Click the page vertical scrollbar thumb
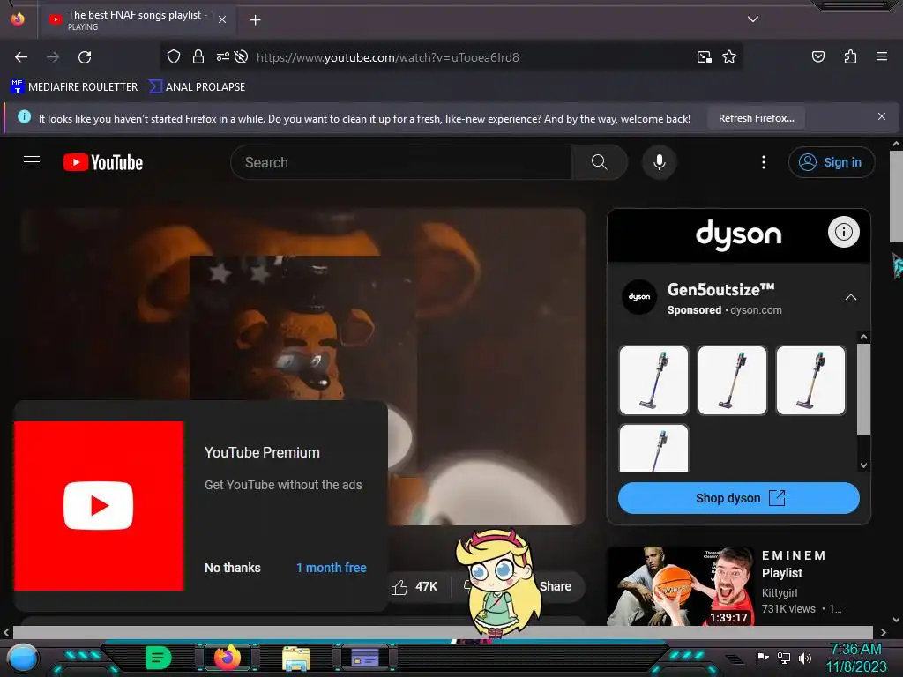903x677 pixels. [x=896, y=197]
